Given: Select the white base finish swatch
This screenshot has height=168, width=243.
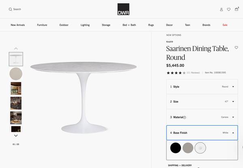Looking at the screenshot, I should pyautogui.click(x=200, y=148).
